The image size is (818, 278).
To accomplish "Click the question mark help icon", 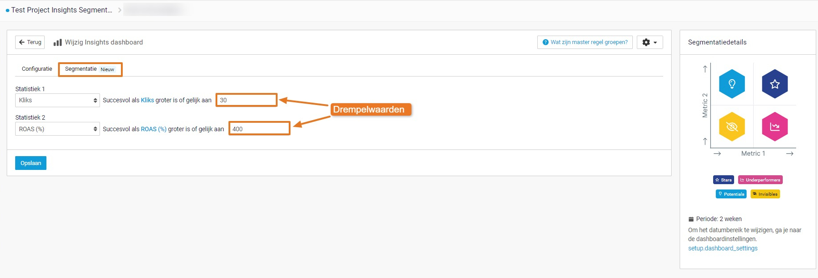I will tap(545, 42).
